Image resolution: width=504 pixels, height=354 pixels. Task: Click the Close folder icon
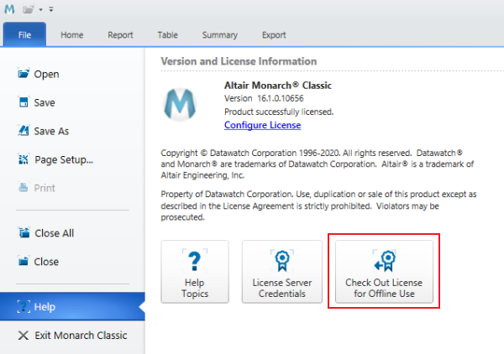click(24, 261)
